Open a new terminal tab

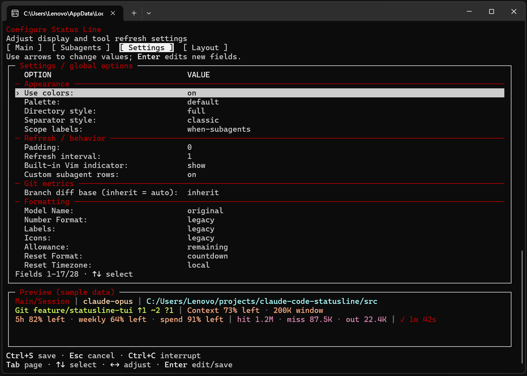click(x=134, y=13)
